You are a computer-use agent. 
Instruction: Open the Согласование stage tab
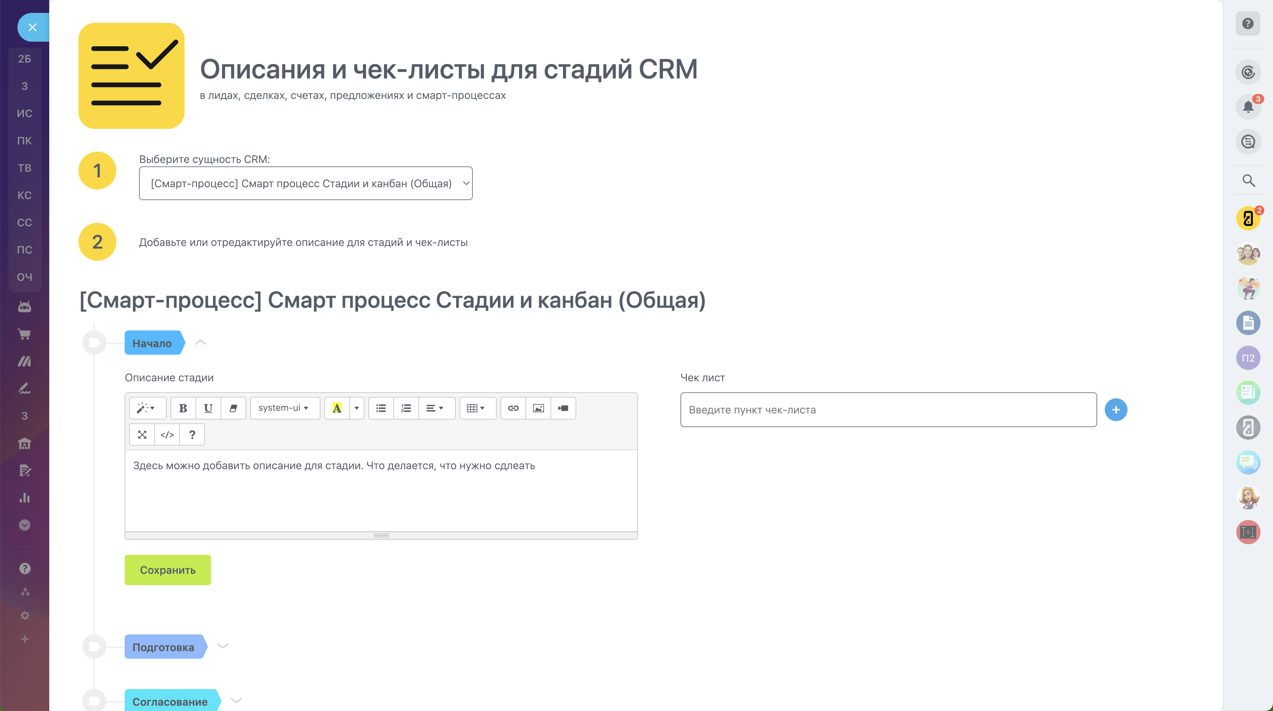click(x=170, y=701)
